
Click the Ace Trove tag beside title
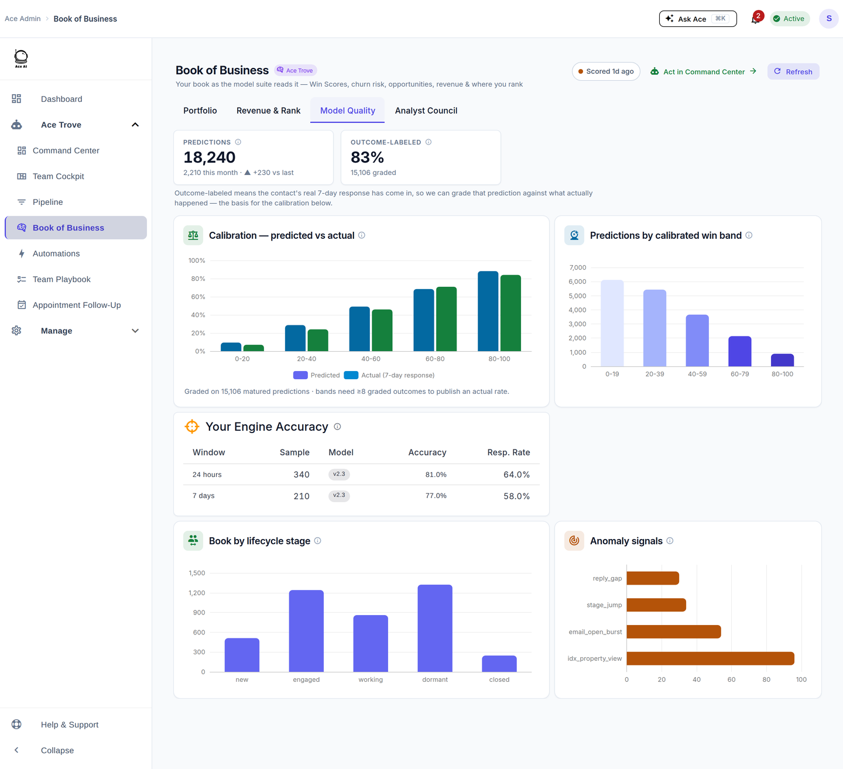pyautogui.click(x=296, y=70)
